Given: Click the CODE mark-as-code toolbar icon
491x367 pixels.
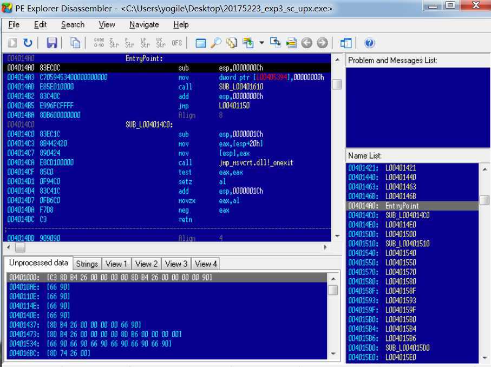Looking at the screenshot, I should pyautogui.click(x=99, y=43).
